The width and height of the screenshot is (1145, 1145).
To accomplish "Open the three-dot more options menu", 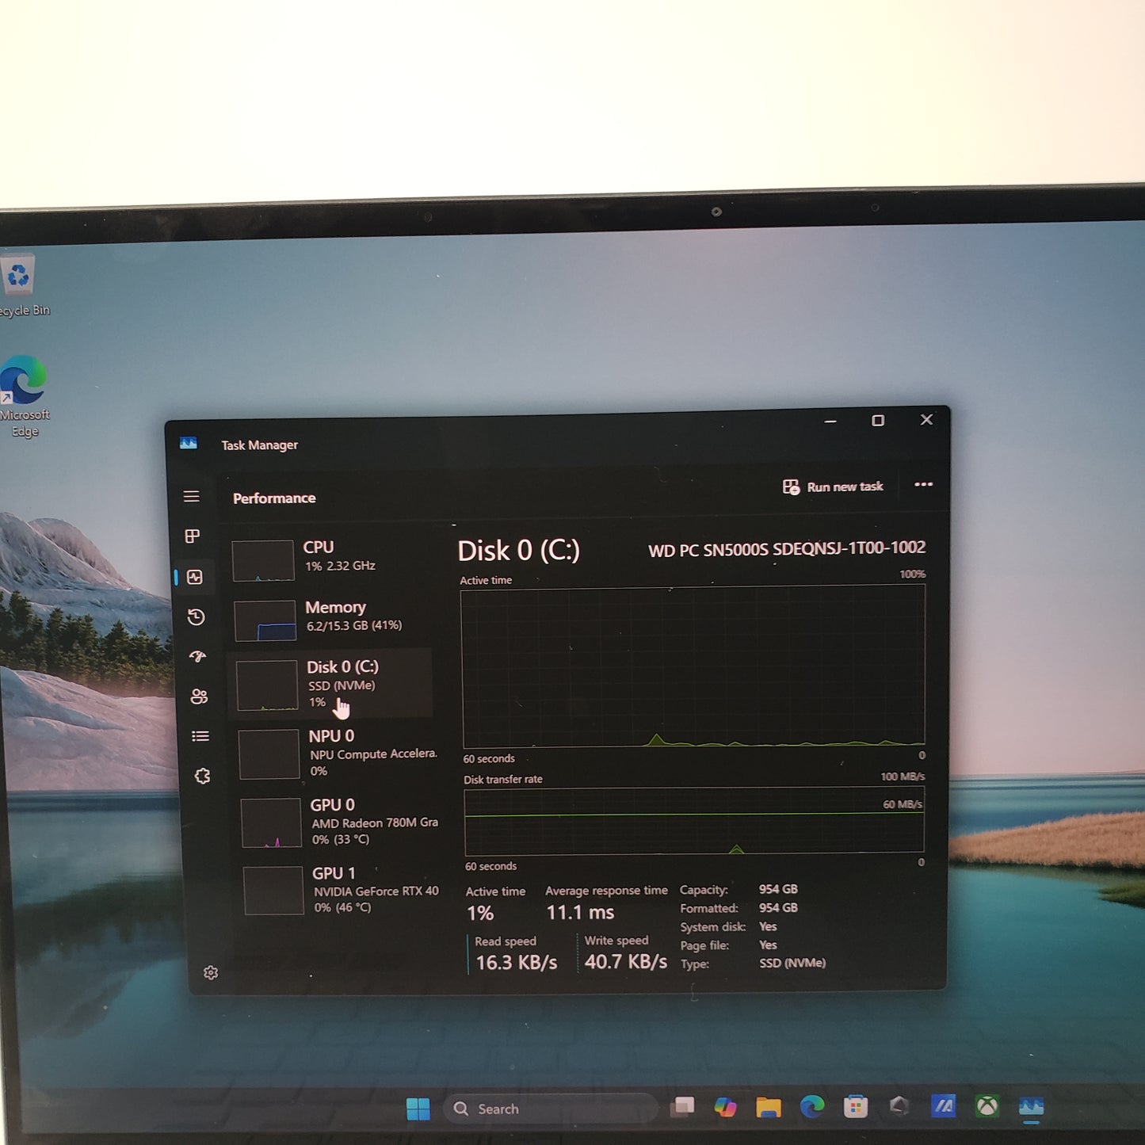I will click(923, 484).
